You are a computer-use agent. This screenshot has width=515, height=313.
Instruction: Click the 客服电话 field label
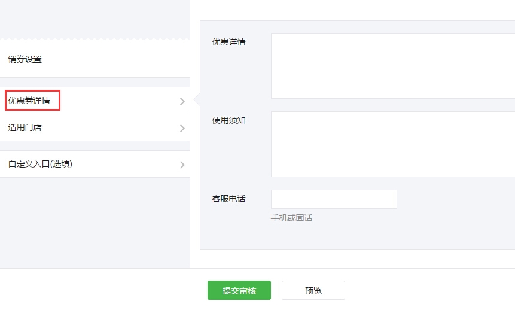point(229,199)
